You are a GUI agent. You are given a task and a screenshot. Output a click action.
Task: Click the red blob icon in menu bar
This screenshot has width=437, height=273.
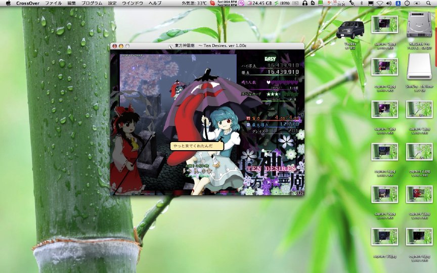(x=212, y=3)
